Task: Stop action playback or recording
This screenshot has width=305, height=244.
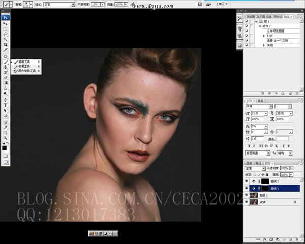Action: click(x=263, y=93)
